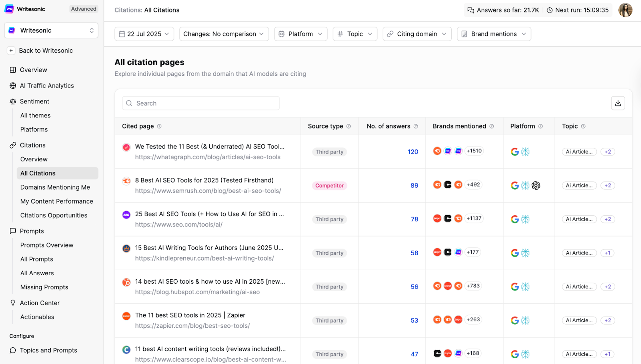
Task: Click the ChatGPT platform icon in the semrush row
Action: point(536,186)
